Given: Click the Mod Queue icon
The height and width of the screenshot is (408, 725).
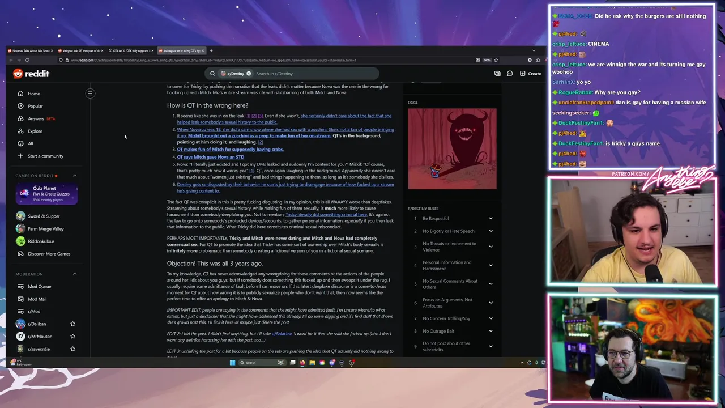Looking at the screenshot, I should [20, 287].
